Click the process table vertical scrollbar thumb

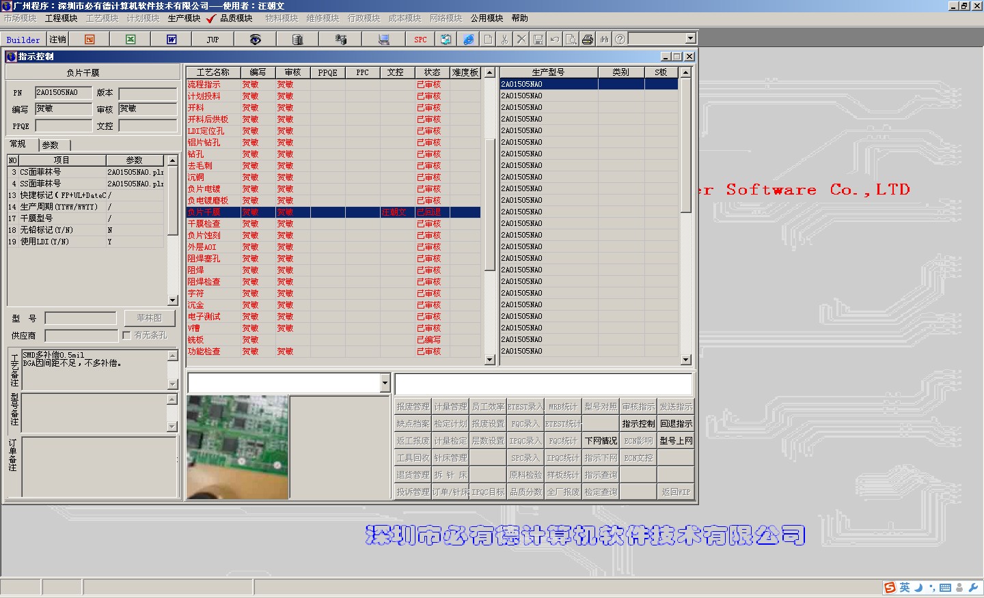[x=489, y=205]
